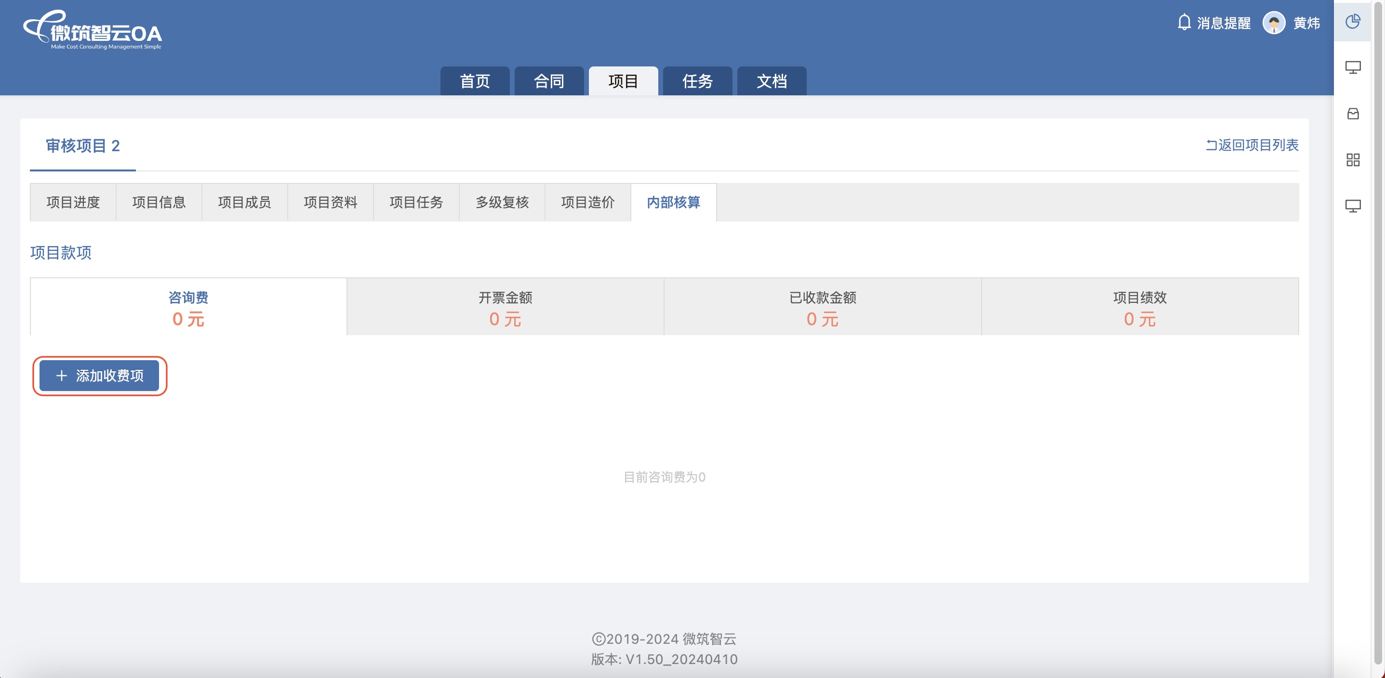Switch to the 首页 main tab
Viewport: 1385px width, 678px height.
pyautogui.click(x=474, y=81)
